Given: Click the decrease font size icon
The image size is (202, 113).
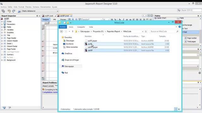Looking at the screenshot, I should tap(115, 19).
